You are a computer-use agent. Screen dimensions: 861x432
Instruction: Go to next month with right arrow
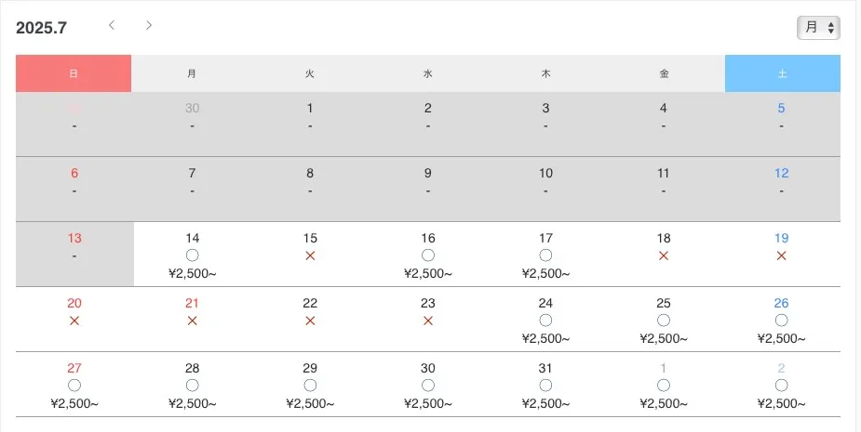click(x=149, y=25)
